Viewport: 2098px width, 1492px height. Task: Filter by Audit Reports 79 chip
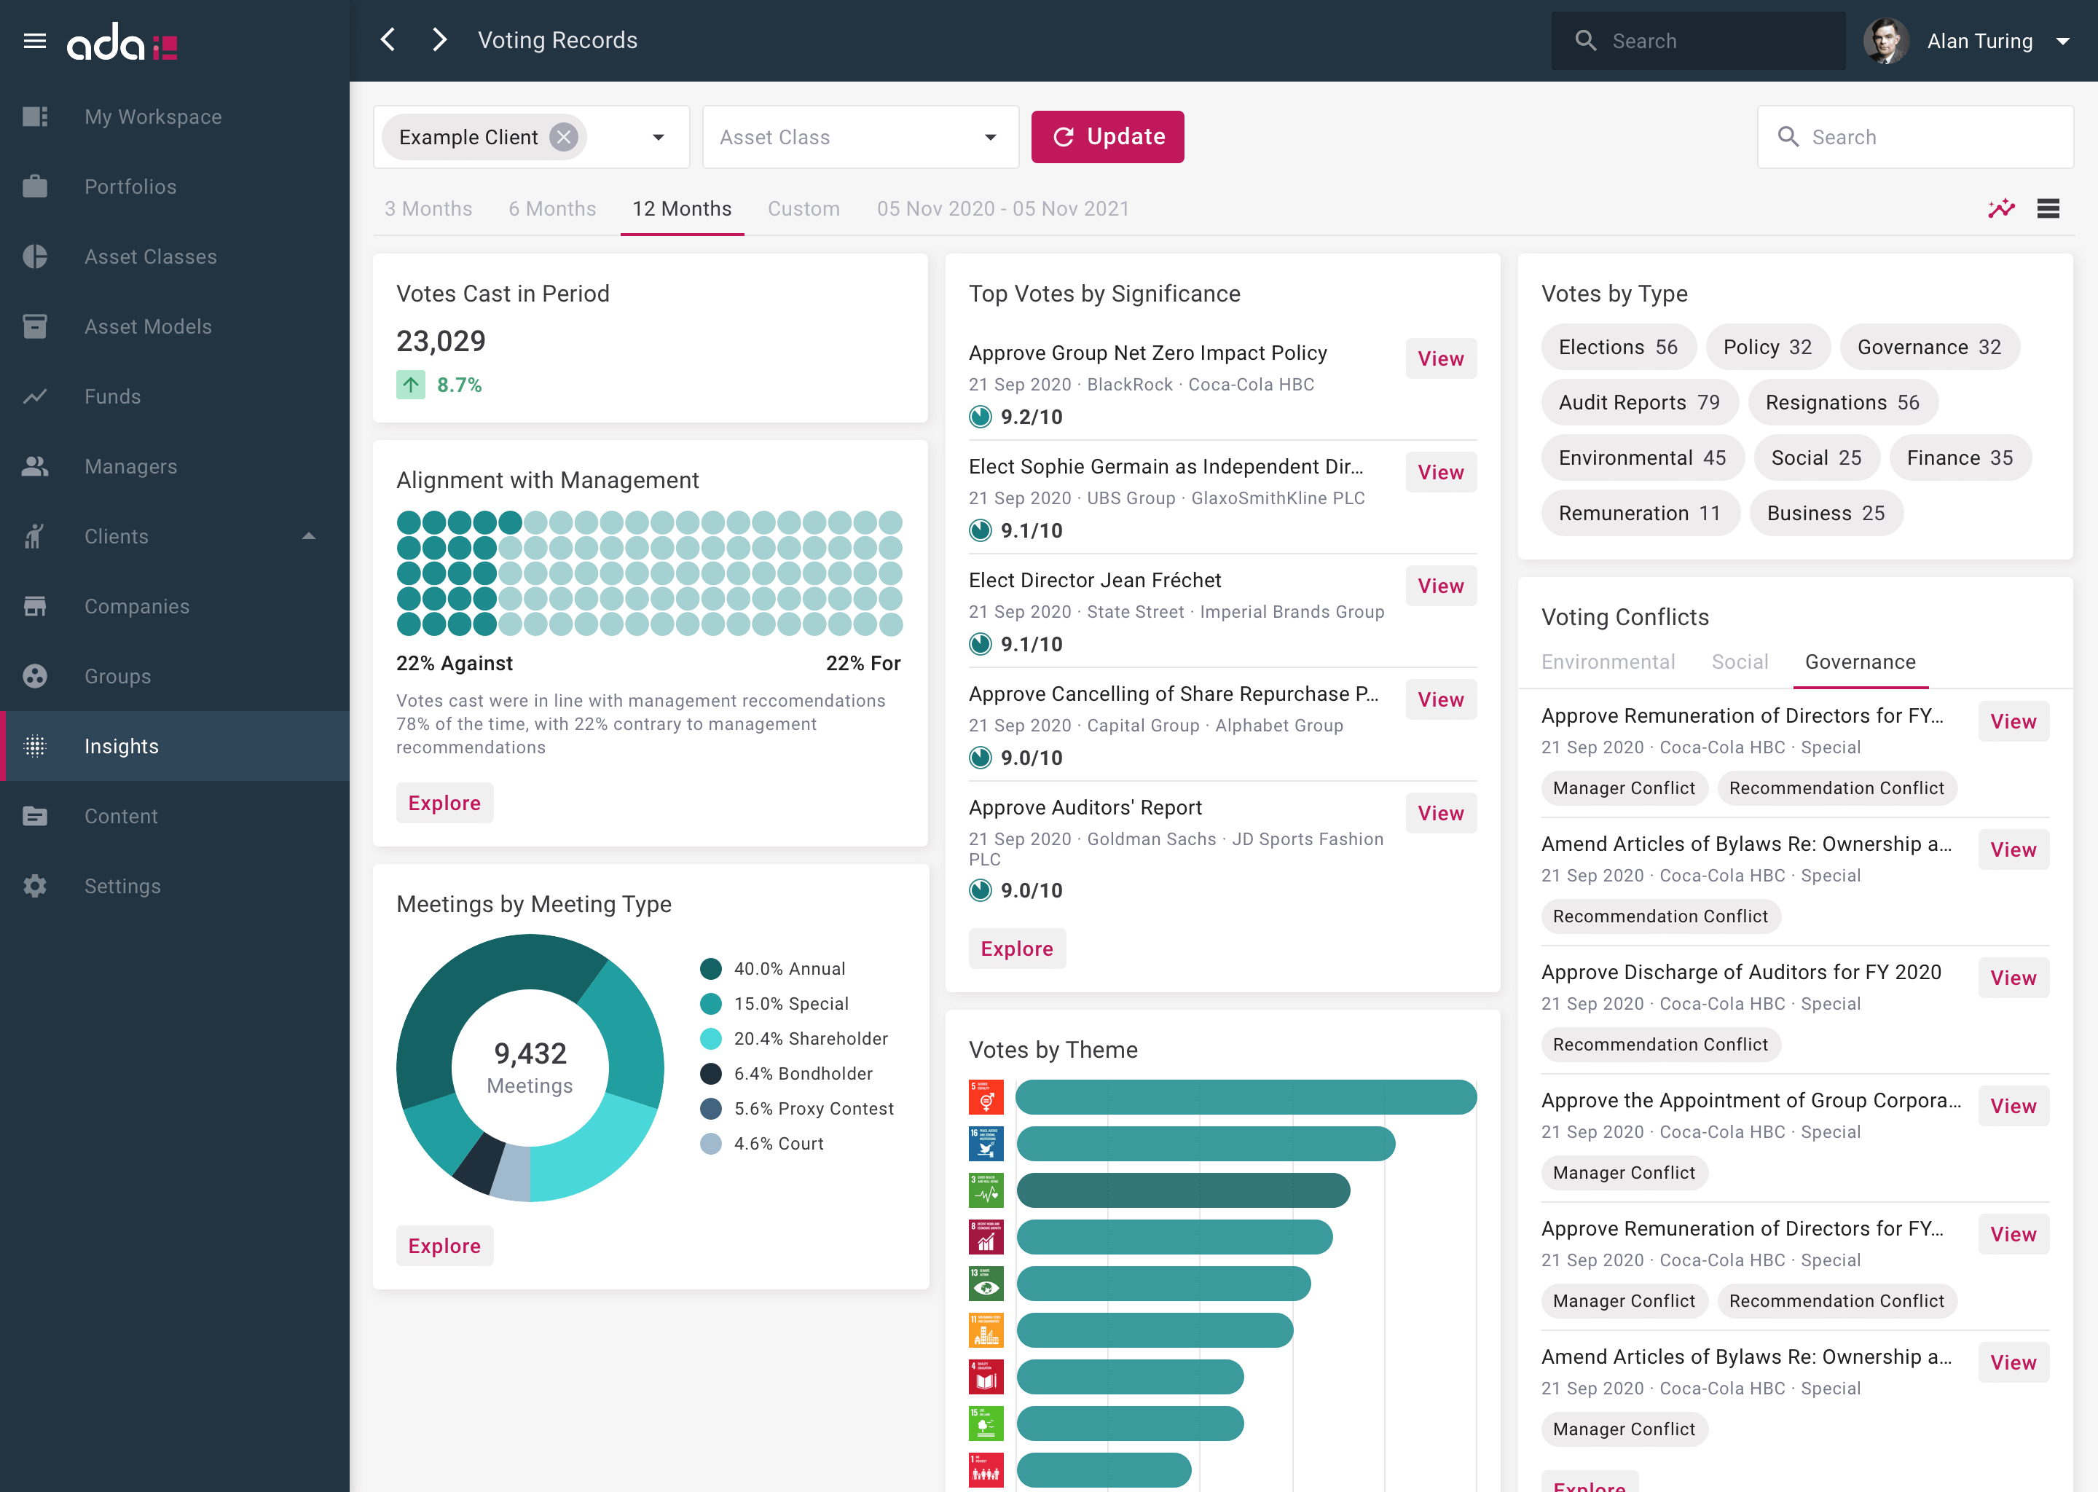point(1640,402)
